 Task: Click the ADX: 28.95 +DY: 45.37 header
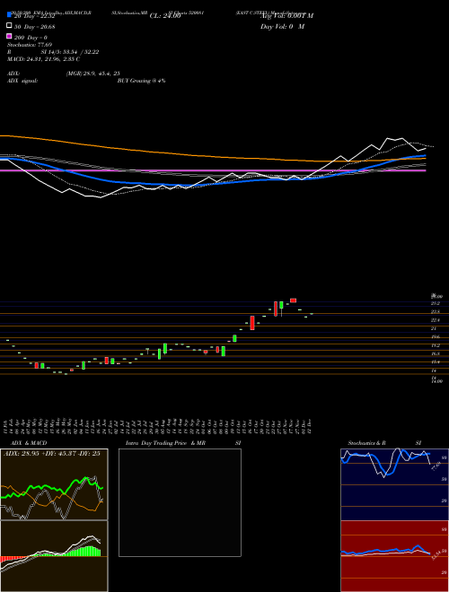[52, 454]
